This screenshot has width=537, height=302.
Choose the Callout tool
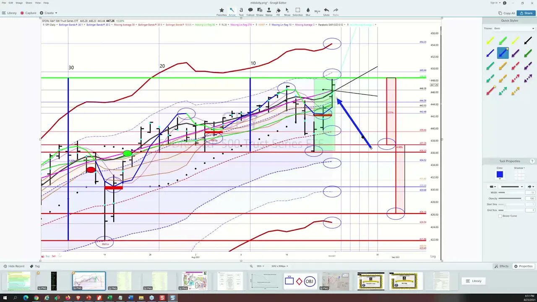[x=250, y=12]
